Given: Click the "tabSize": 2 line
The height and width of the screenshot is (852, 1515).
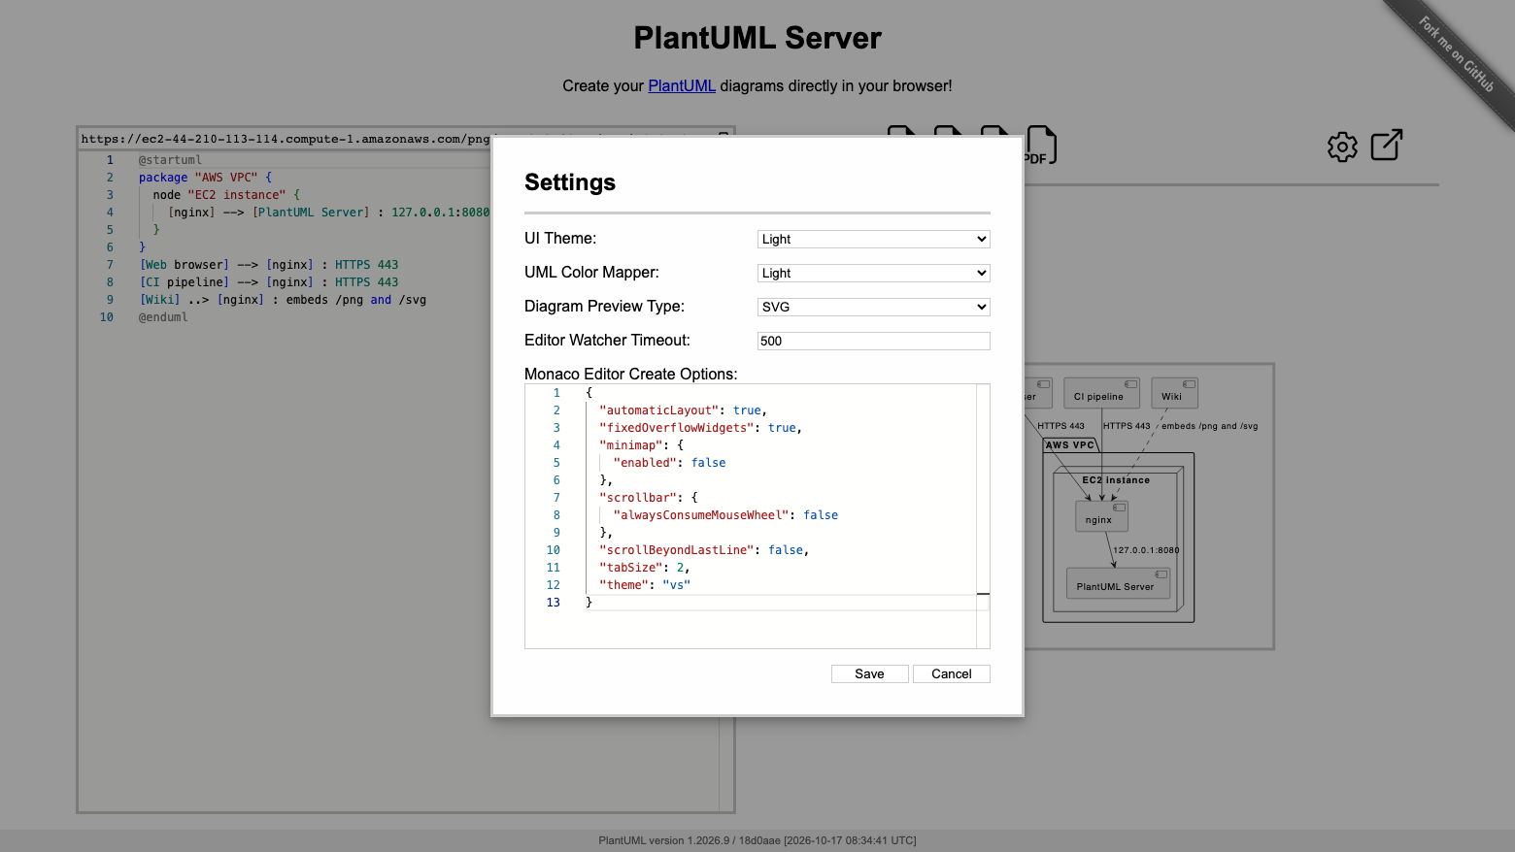Looking at the screenshot, I should pos(645,568).
